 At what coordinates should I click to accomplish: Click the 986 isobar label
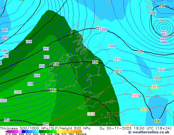pos(5,37)
